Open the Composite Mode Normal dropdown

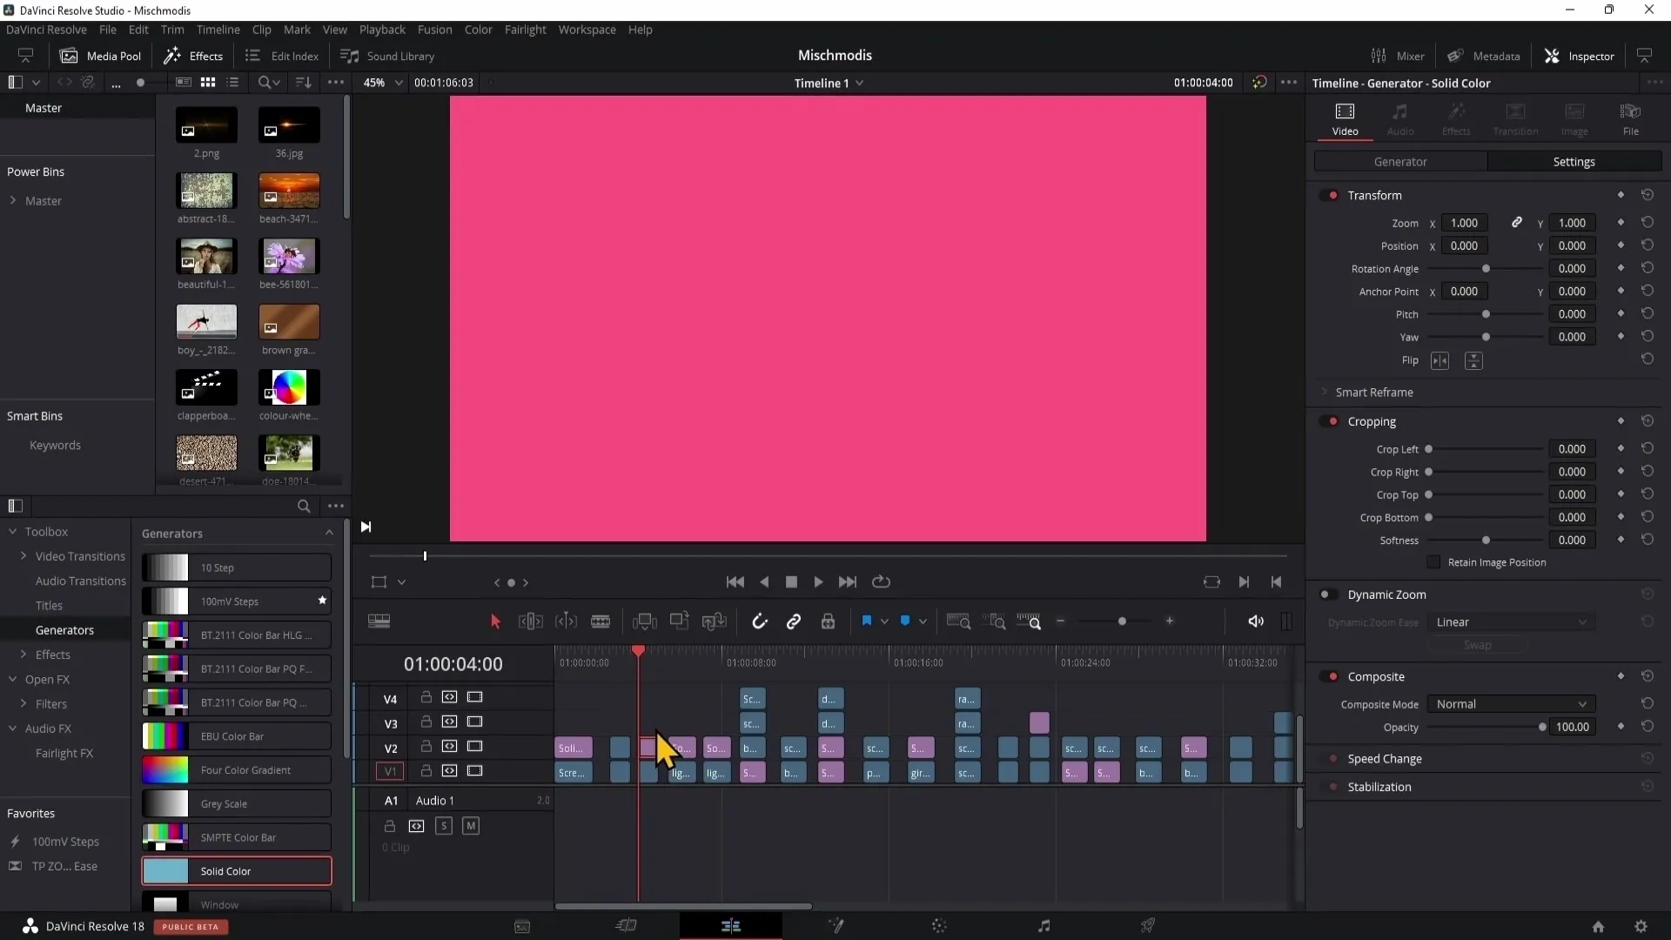pos(1511,704)
